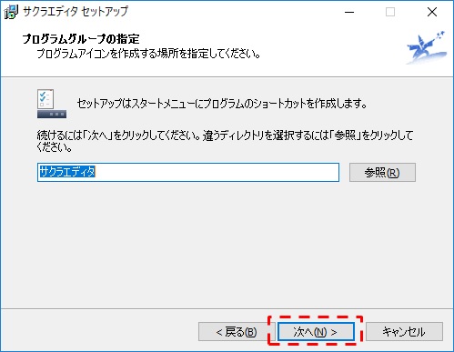Click the < 戻る(B) button

pyautogui.click(x=237, y=331)
